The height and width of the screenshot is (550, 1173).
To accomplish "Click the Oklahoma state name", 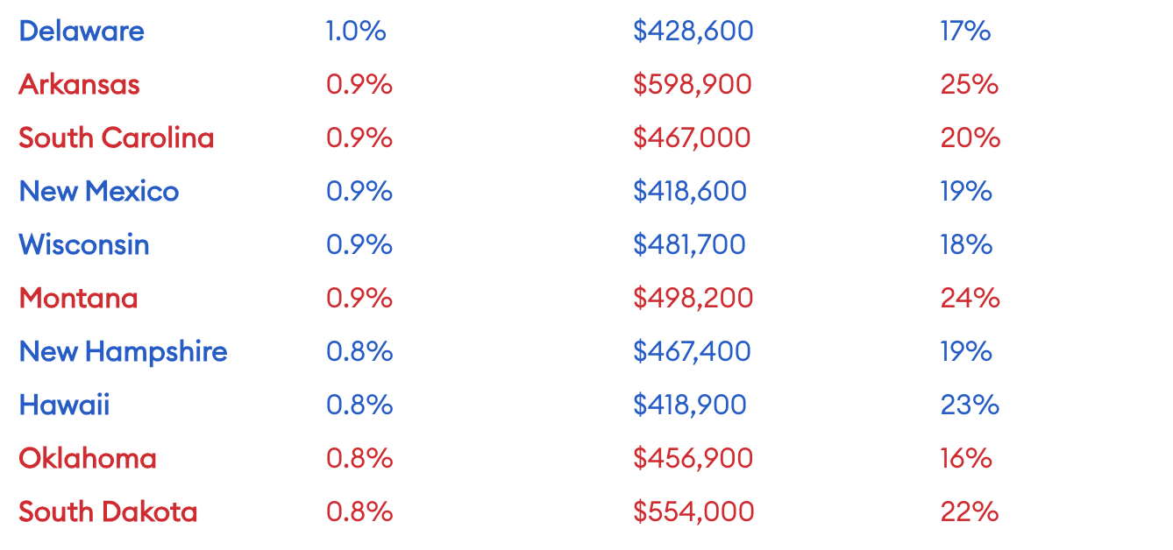I will tap(88, 459).
